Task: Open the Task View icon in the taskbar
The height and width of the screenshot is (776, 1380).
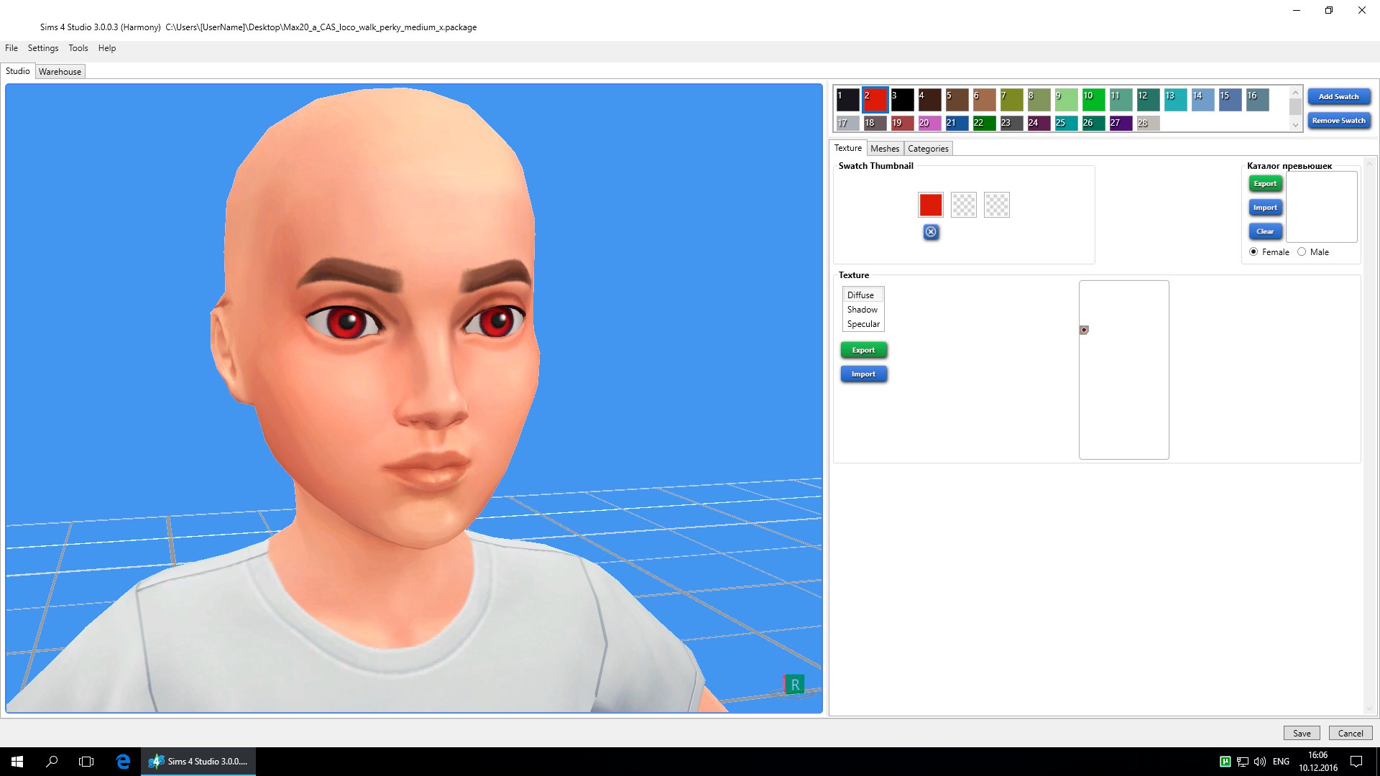Action: [86, 762]
